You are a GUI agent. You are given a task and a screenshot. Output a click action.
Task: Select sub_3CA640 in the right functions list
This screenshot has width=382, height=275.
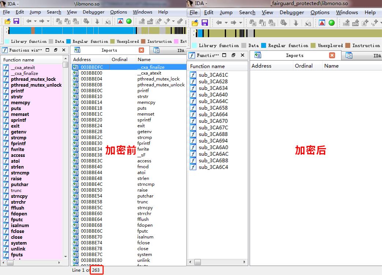point(213,95)
